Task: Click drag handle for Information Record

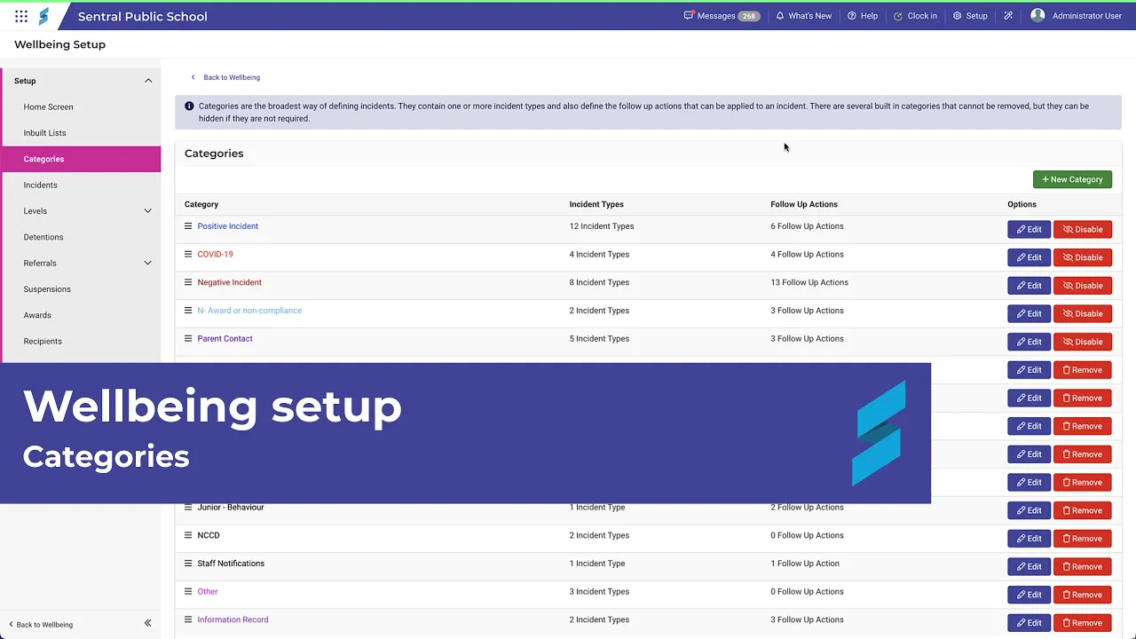Action: click(x=188, y=619)
